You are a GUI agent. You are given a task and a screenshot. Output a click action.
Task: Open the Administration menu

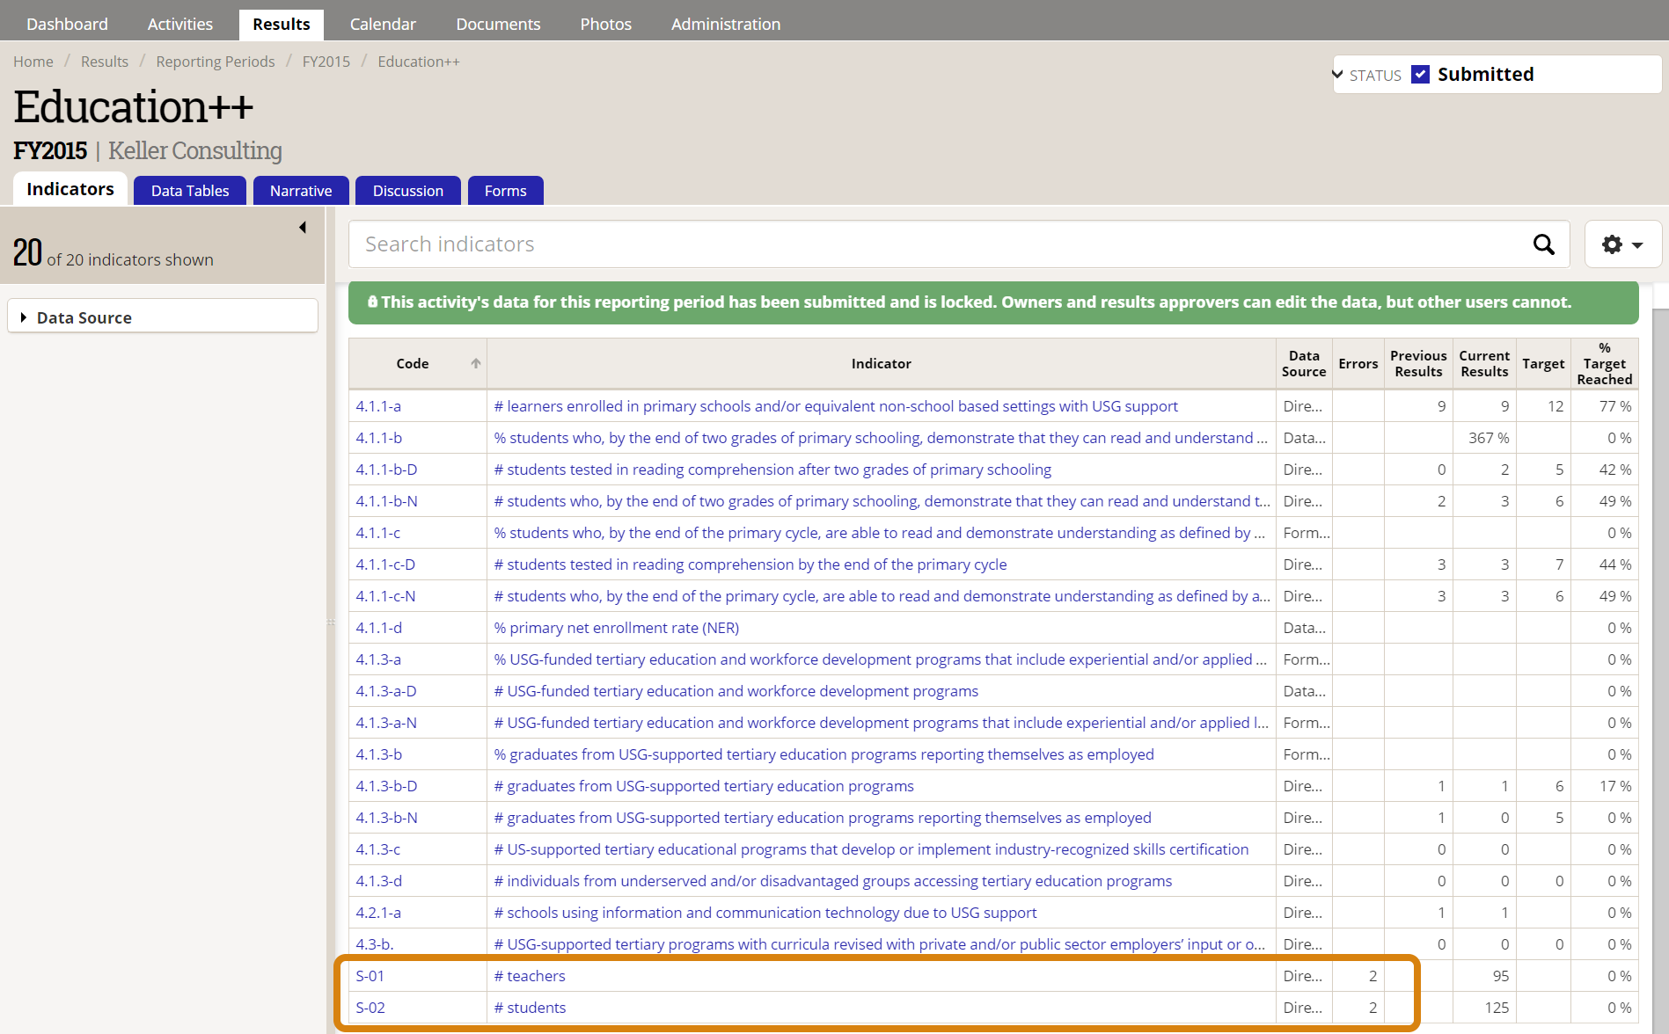click(x=725, y=24)
